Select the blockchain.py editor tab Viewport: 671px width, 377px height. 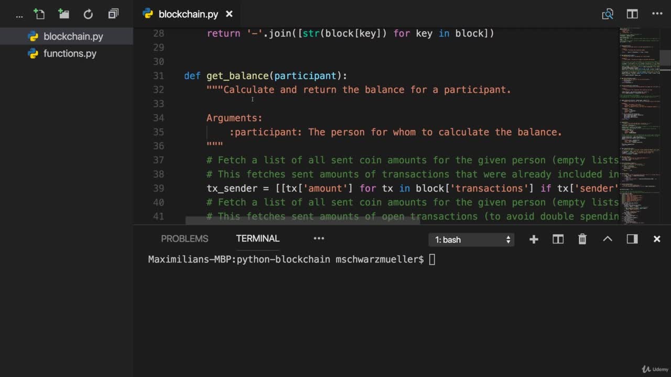click(188, 14)
